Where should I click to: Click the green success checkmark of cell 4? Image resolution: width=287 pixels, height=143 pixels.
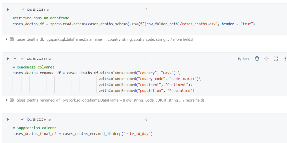[23, 10]
